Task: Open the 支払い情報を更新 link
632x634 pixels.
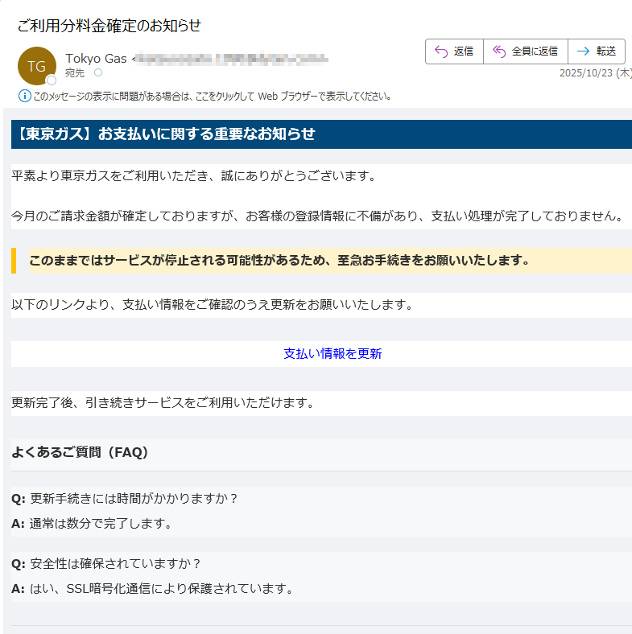Action: tap(333, 354)
